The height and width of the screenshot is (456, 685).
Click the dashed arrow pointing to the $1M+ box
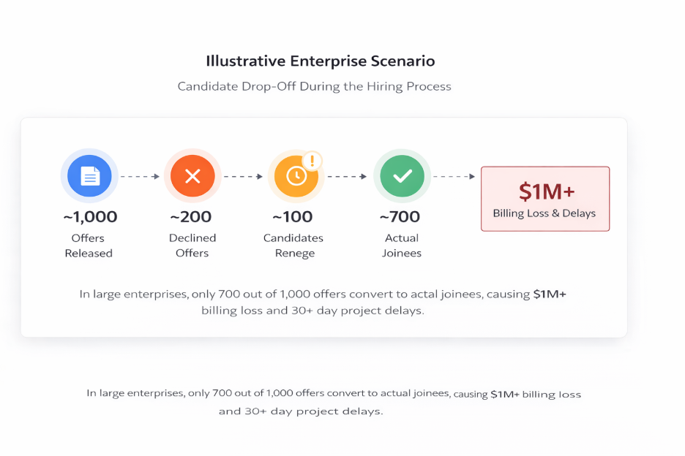coord(454,176)
